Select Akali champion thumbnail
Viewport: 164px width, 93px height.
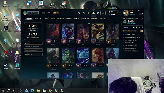pyautogui.click(x=83, y=31)
